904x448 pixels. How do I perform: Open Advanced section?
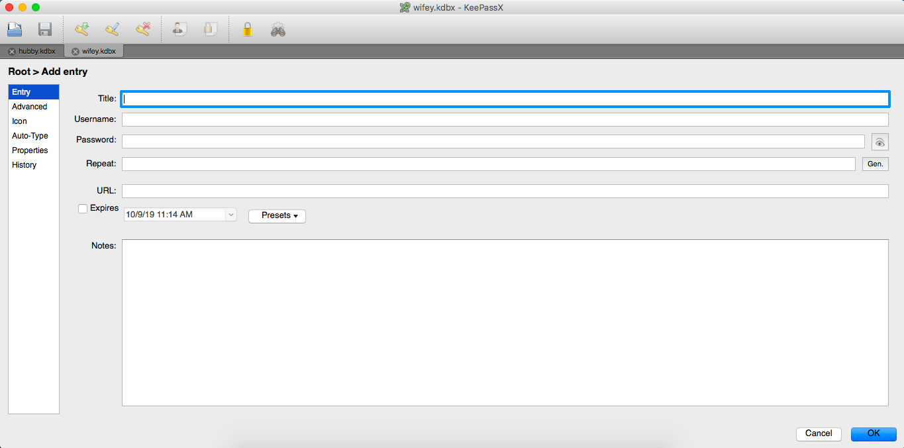pos(34,107)
